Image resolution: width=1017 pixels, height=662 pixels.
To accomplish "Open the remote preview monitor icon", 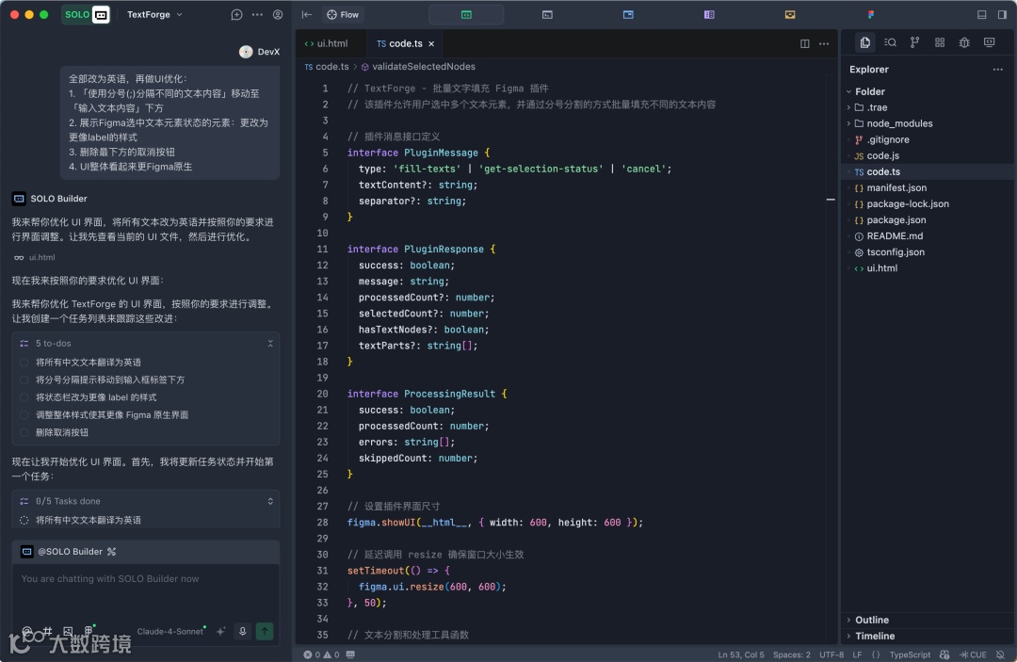I will pyautogui.click(x=989, y=42).
